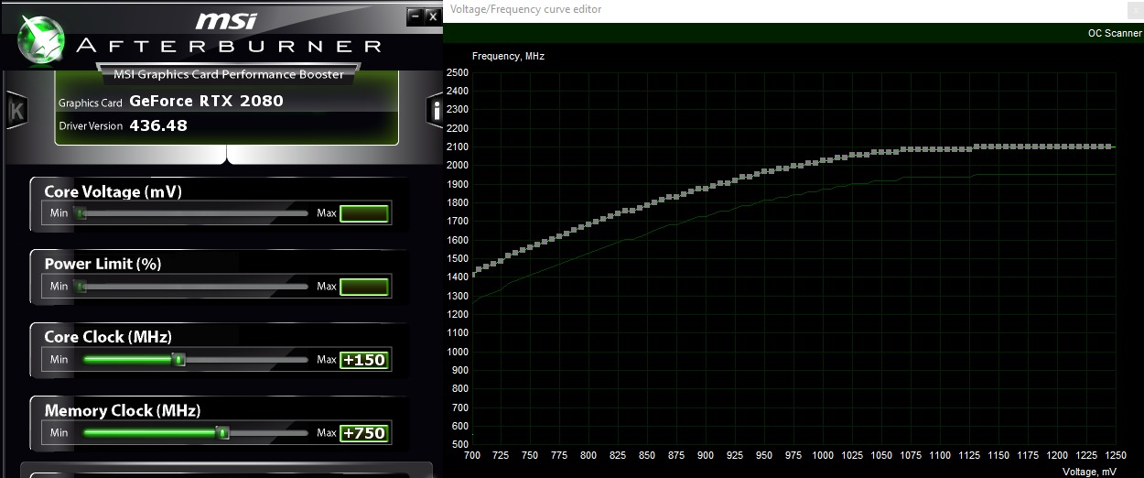This screenshot has width=1144, height=478.
Task: Click the MSI Graphics Card Performance Booster caption
Action: click(229, 74)
